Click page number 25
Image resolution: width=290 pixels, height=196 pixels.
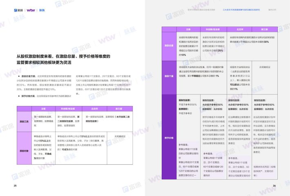[15, 185]
